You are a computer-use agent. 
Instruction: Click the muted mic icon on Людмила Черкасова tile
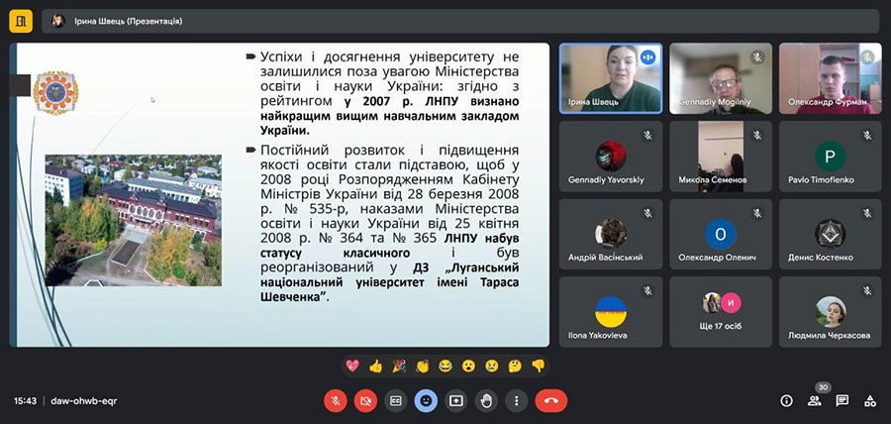[866, 291]
